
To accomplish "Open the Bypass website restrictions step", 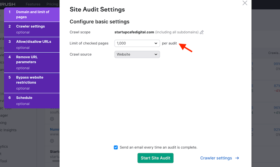I will 32,83.
